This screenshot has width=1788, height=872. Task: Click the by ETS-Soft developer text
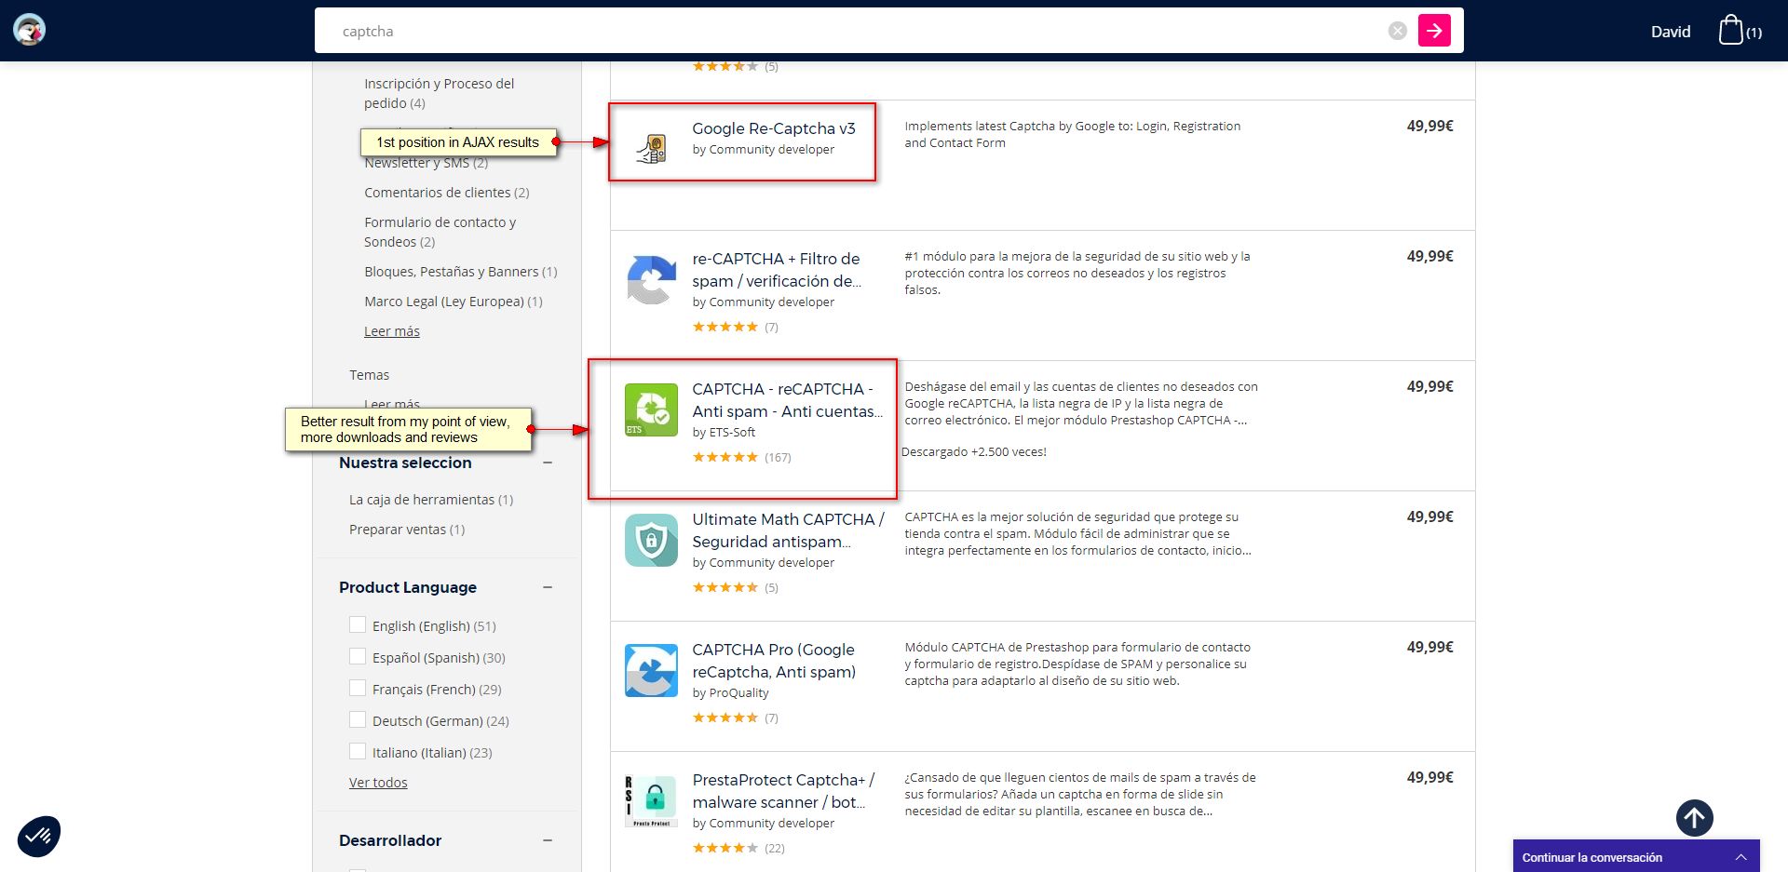[x=724, y=433]
